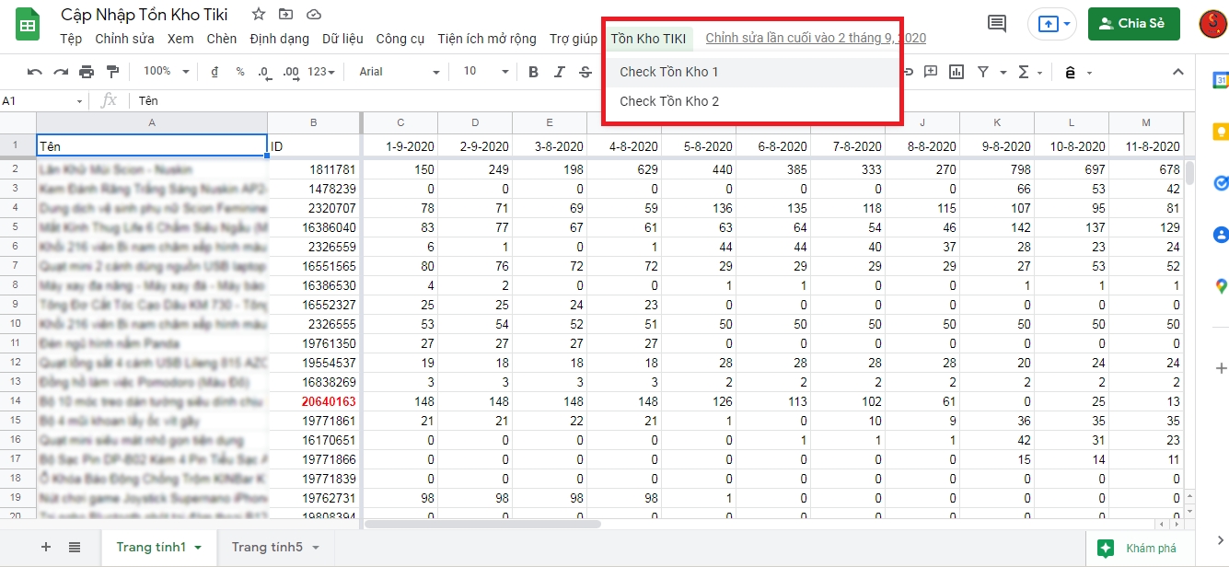Format as currency with đ button
This screenshot has width=1229, height=567.
[214, 72]
